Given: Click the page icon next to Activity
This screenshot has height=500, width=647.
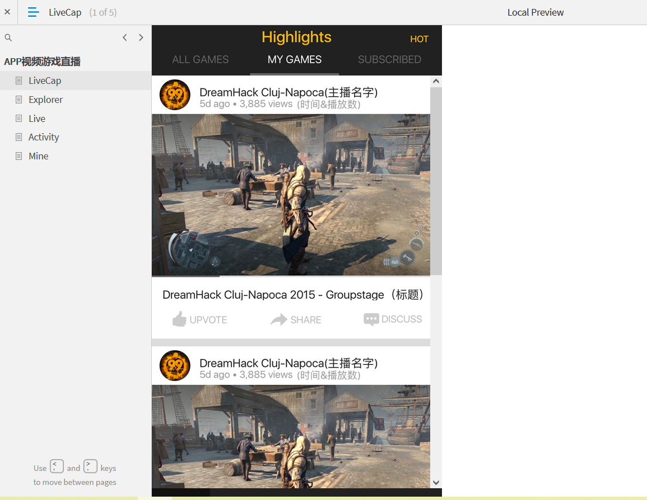Looking at the screenshot, I should click(x=18, y=137).
